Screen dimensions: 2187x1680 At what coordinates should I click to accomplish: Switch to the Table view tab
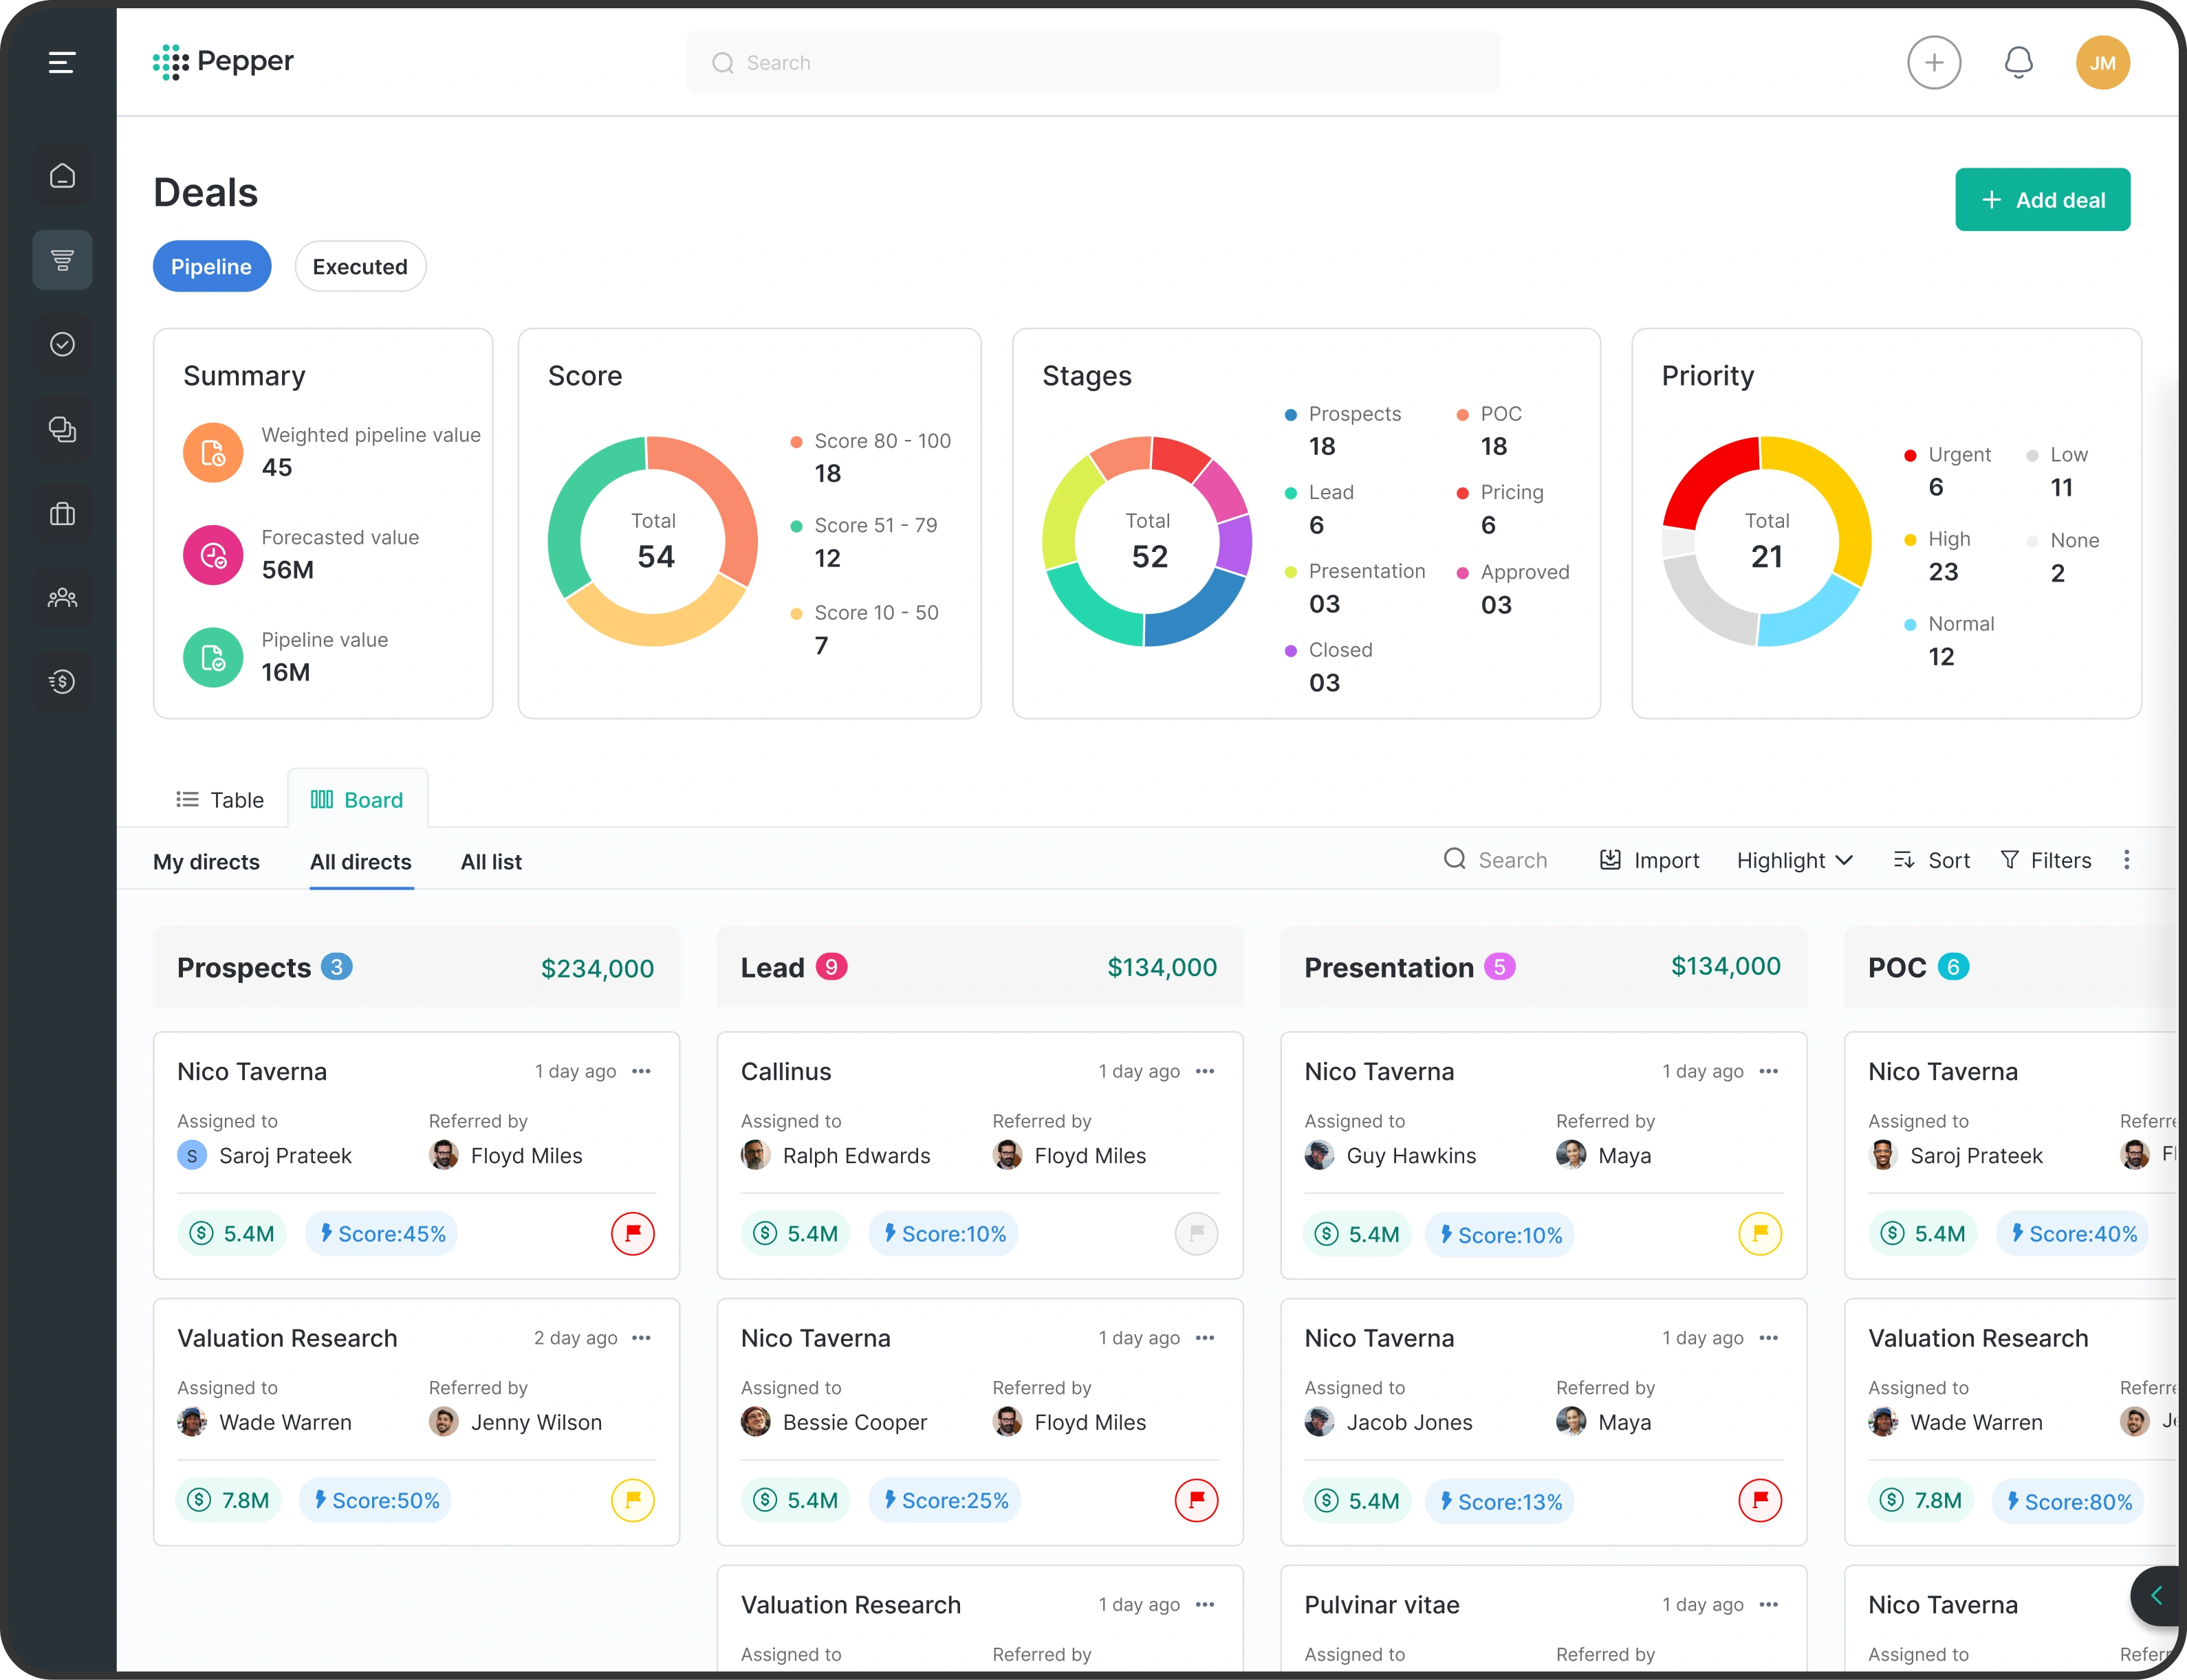tap(220, 800)
